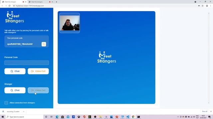This screenshot has width=213, height=119.
Task: Start Chat with a stranger
Action: (15, 90)
